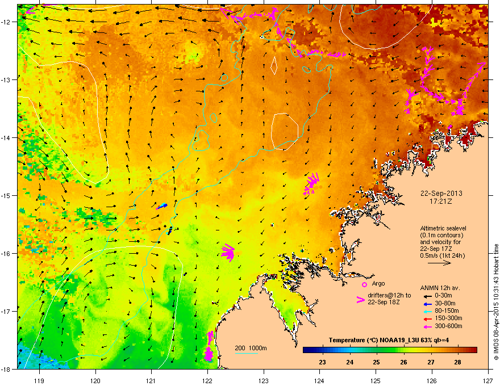Click the closed white sea-level contour near 123.4E, 13.8S

pyautogui.click(x=285, y=131)
